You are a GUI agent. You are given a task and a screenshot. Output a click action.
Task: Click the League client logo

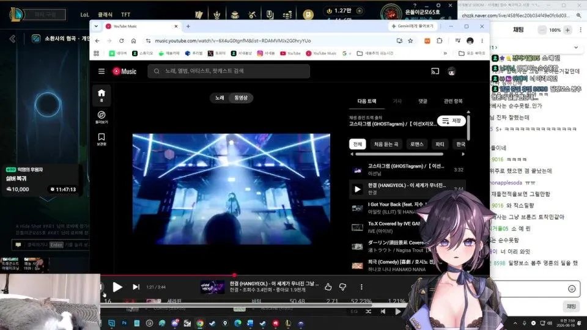(16, 14)
